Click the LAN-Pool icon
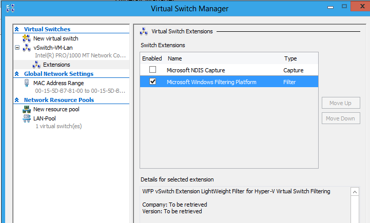Viewport: 370px width, 223px height. (27, 118)
